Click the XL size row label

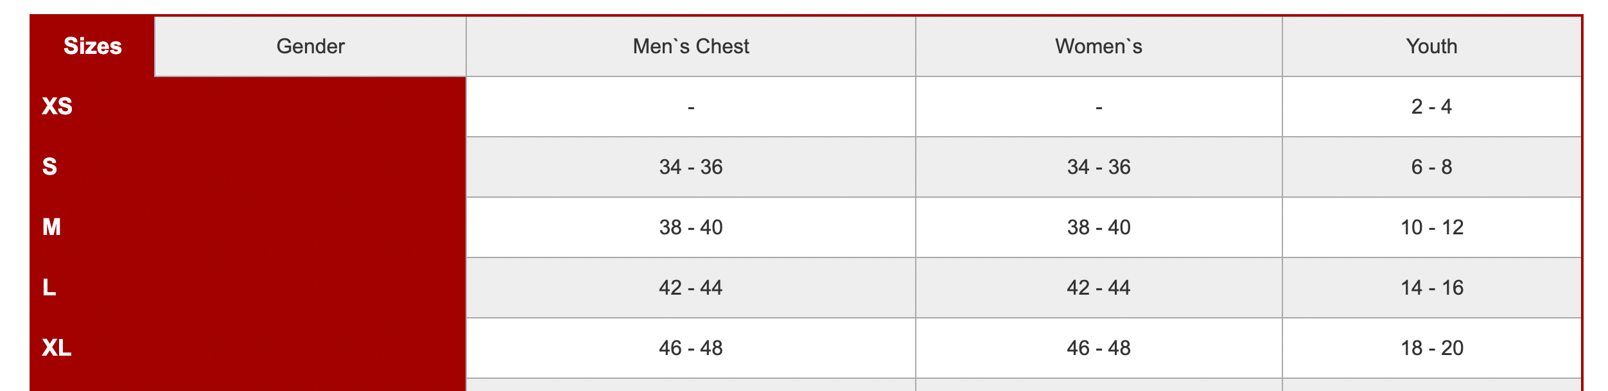pyautogui.click(x=57, y=348)
